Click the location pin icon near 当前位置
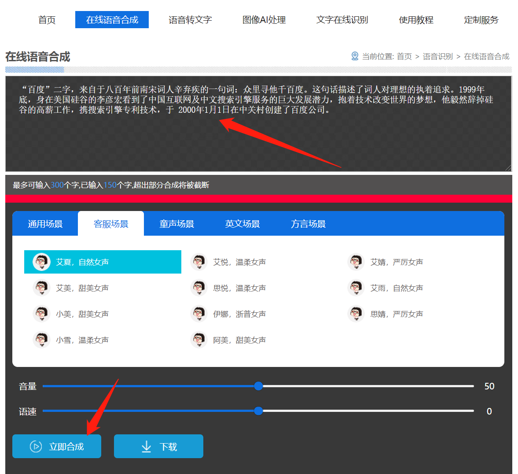 (355, 56)
